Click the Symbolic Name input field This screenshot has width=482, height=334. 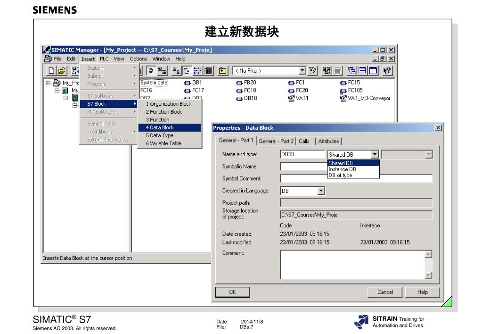point(303,167)
